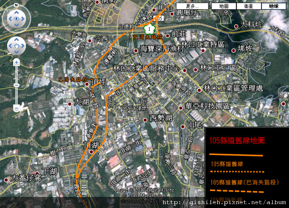289x208 pixels.
Task: Pan the map up with the move control arrow
Action: click(16, 39)
